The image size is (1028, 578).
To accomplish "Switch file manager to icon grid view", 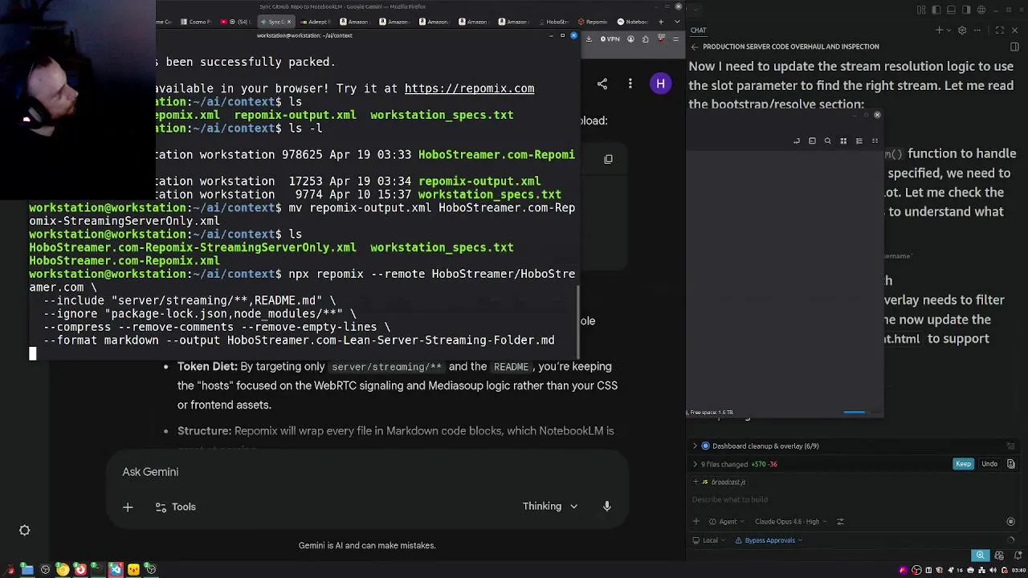I will click(843, 141).
